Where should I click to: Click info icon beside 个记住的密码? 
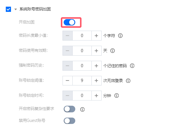coord(132,66)
